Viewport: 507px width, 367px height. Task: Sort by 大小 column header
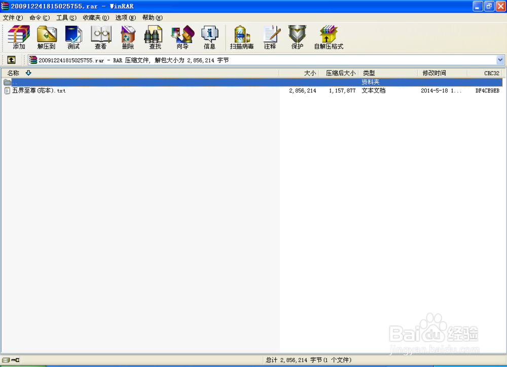pos(299,73)
